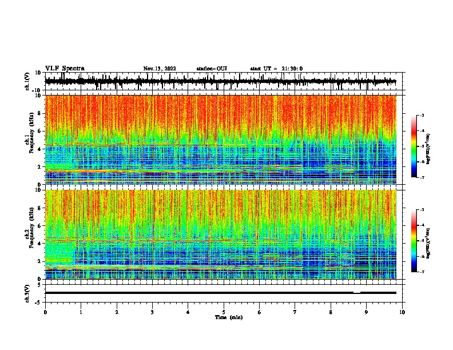Image resolution: width=453 pixels, height=350 pixels.
Task: Click the ch.2 spectrogram color bar
Action: pyautogui.click(x=414, y=241)
